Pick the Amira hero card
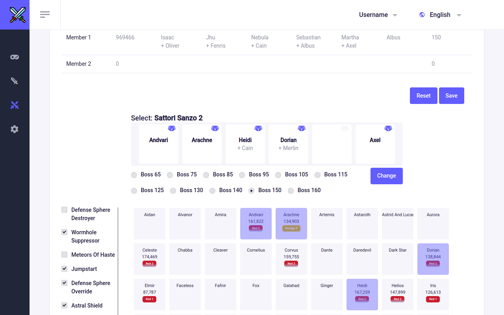504x315 pixels. click(220, 224)
